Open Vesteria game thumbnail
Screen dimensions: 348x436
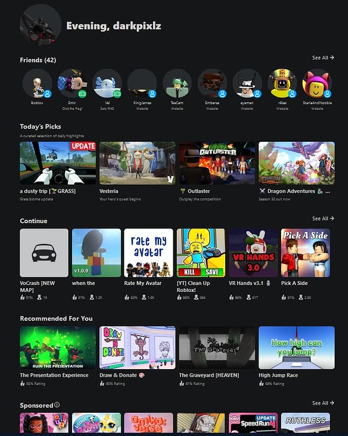click(x=137, y=163)
